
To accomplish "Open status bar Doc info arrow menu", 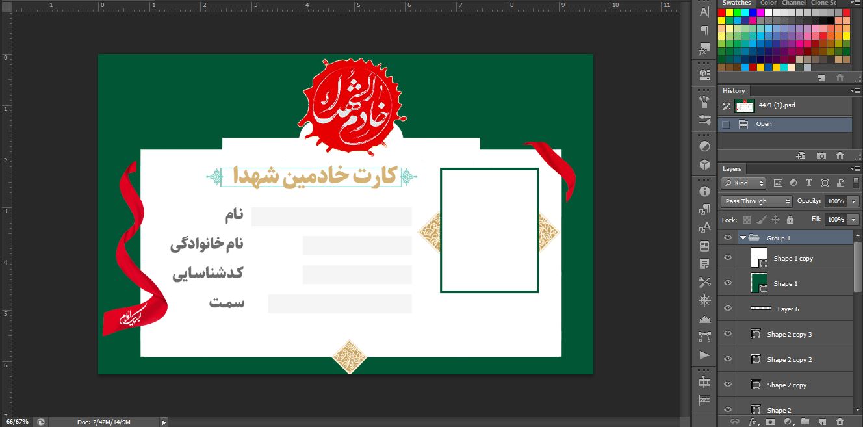I will click(x=164, y=422).
